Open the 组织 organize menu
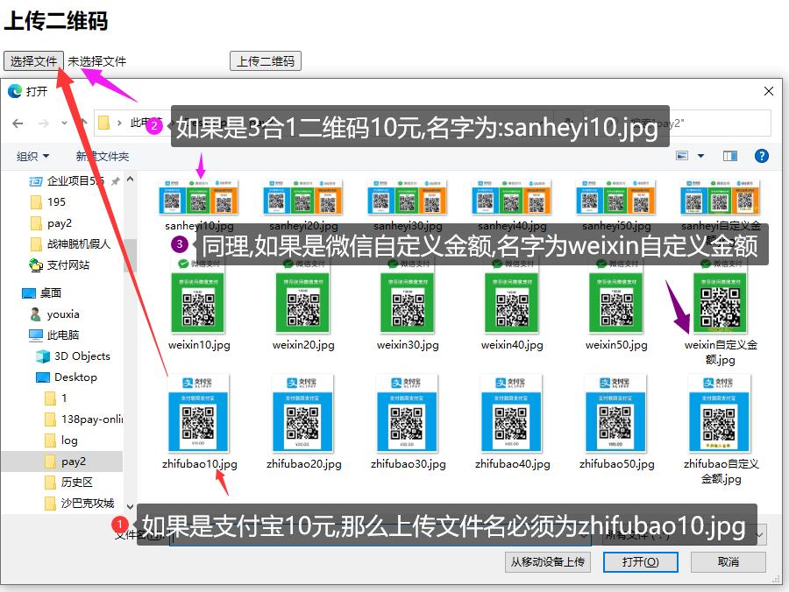Image resolution: width=789 pixels, height=592 pixels. pos(32,156)
